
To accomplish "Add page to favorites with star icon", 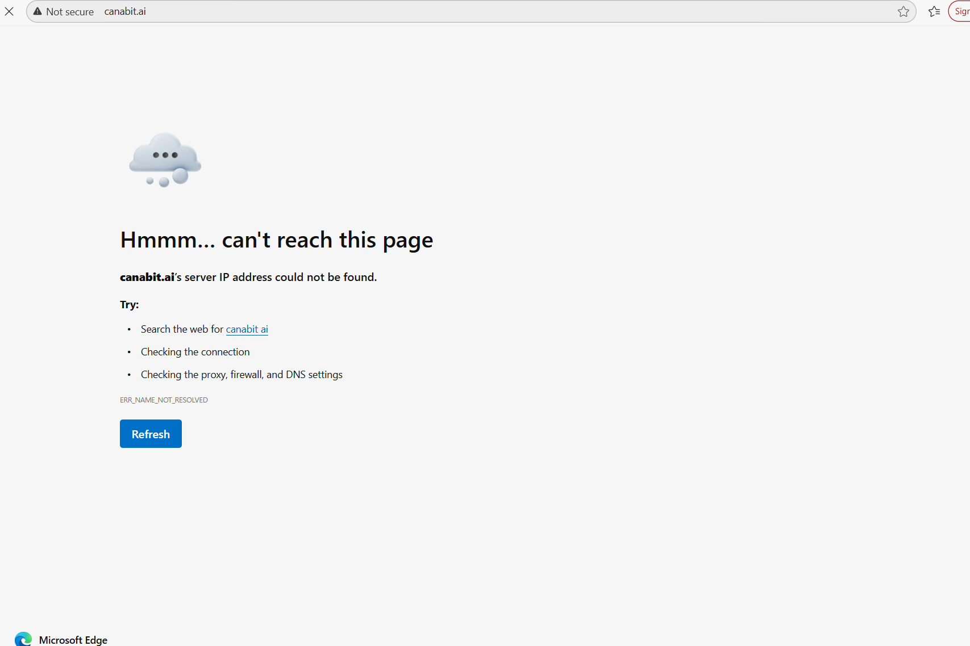I will pos(903,11).
